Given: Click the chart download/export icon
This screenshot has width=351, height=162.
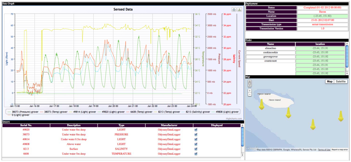Looking at the screenshot, I should pyautogui.click(x=239, y=9).
